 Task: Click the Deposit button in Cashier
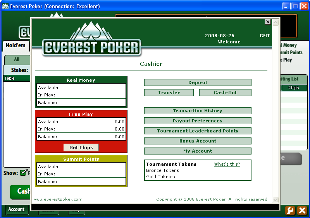[x=198, y=82]
